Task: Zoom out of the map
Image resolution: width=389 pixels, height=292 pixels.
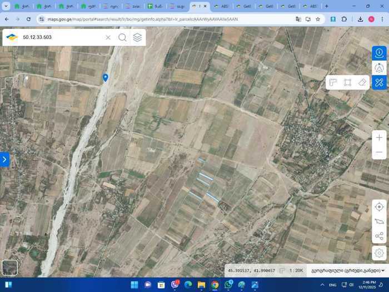Action: coord(379,152)
